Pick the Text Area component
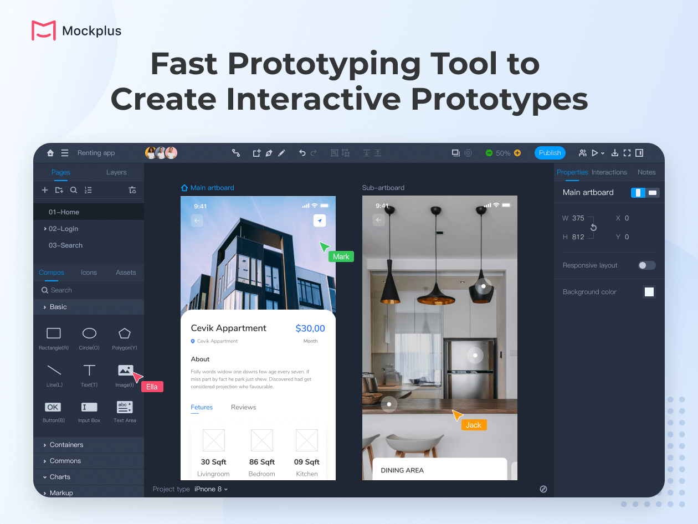This screenshot has height=524, width=698. tap(124, 406)
